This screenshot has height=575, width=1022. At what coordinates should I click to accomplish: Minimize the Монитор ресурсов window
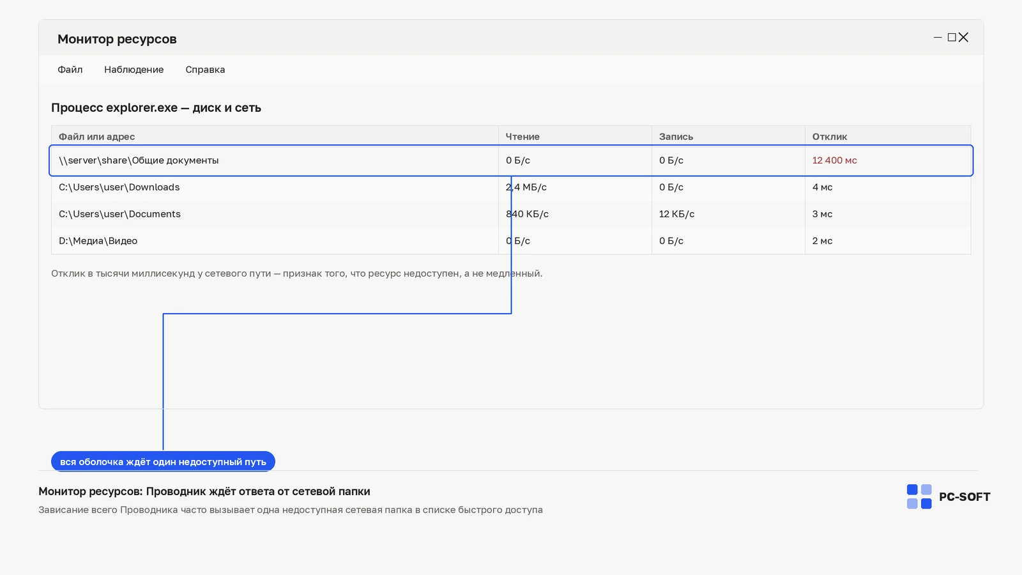click(938, 38)
